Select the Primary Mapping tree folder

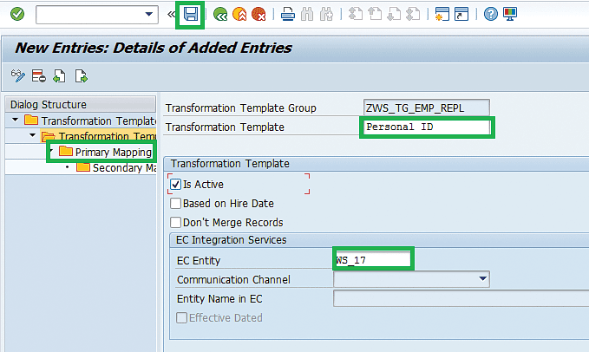pos(113,152)
